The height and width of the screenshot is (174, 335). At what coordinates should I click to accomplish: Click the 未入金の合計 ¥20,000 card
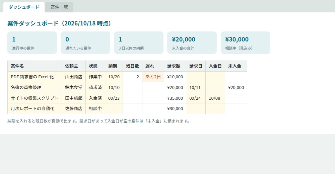(x=192, y=43)
